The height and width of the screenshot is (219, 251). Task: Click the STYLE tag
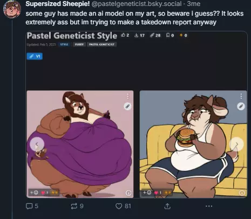64,44
